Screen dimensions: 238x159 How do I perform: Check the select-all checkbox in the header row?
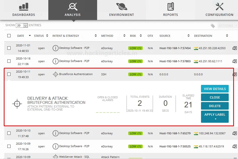click(9, 36)
